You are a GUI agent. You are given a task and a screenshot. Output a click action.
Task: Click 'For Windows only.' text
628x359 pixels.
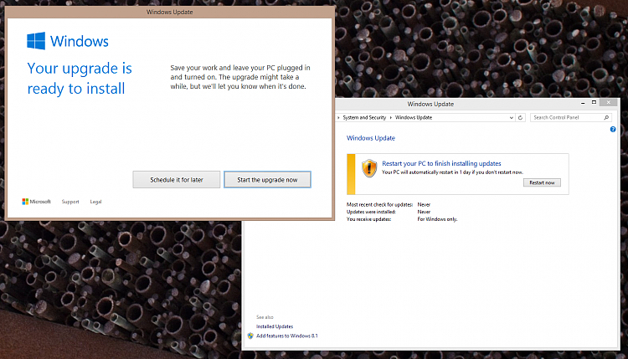pos(437,219)
